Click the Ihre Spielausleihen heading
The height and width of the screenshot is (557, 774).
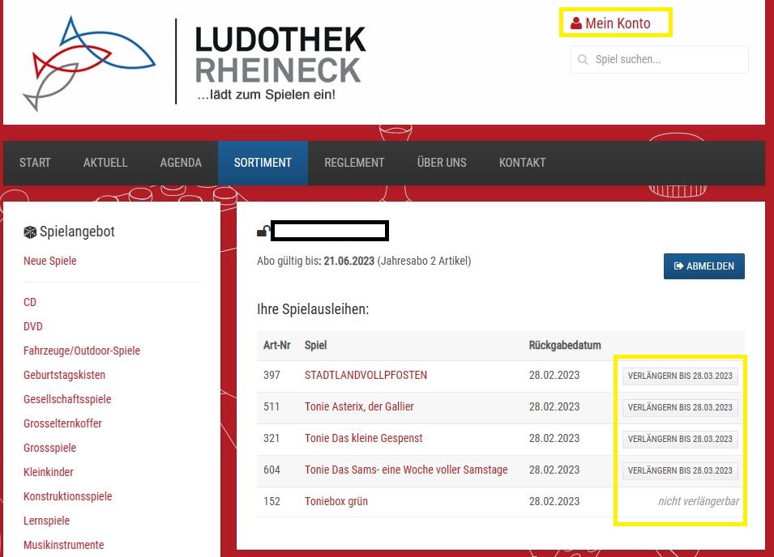313,309
